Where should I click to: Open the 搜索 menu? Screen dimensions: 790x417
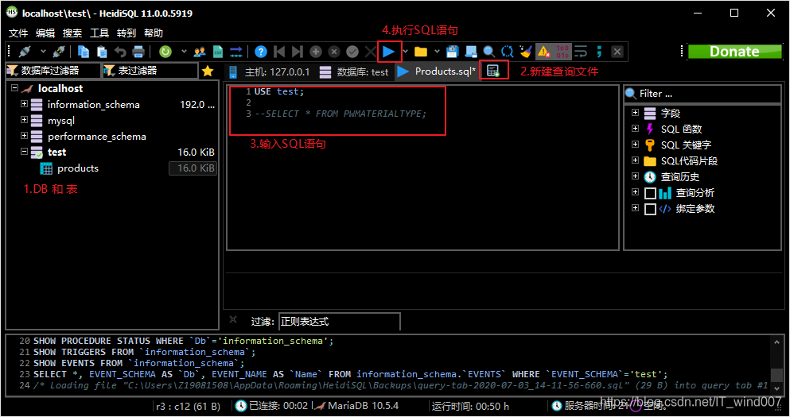tap(72, 33)
